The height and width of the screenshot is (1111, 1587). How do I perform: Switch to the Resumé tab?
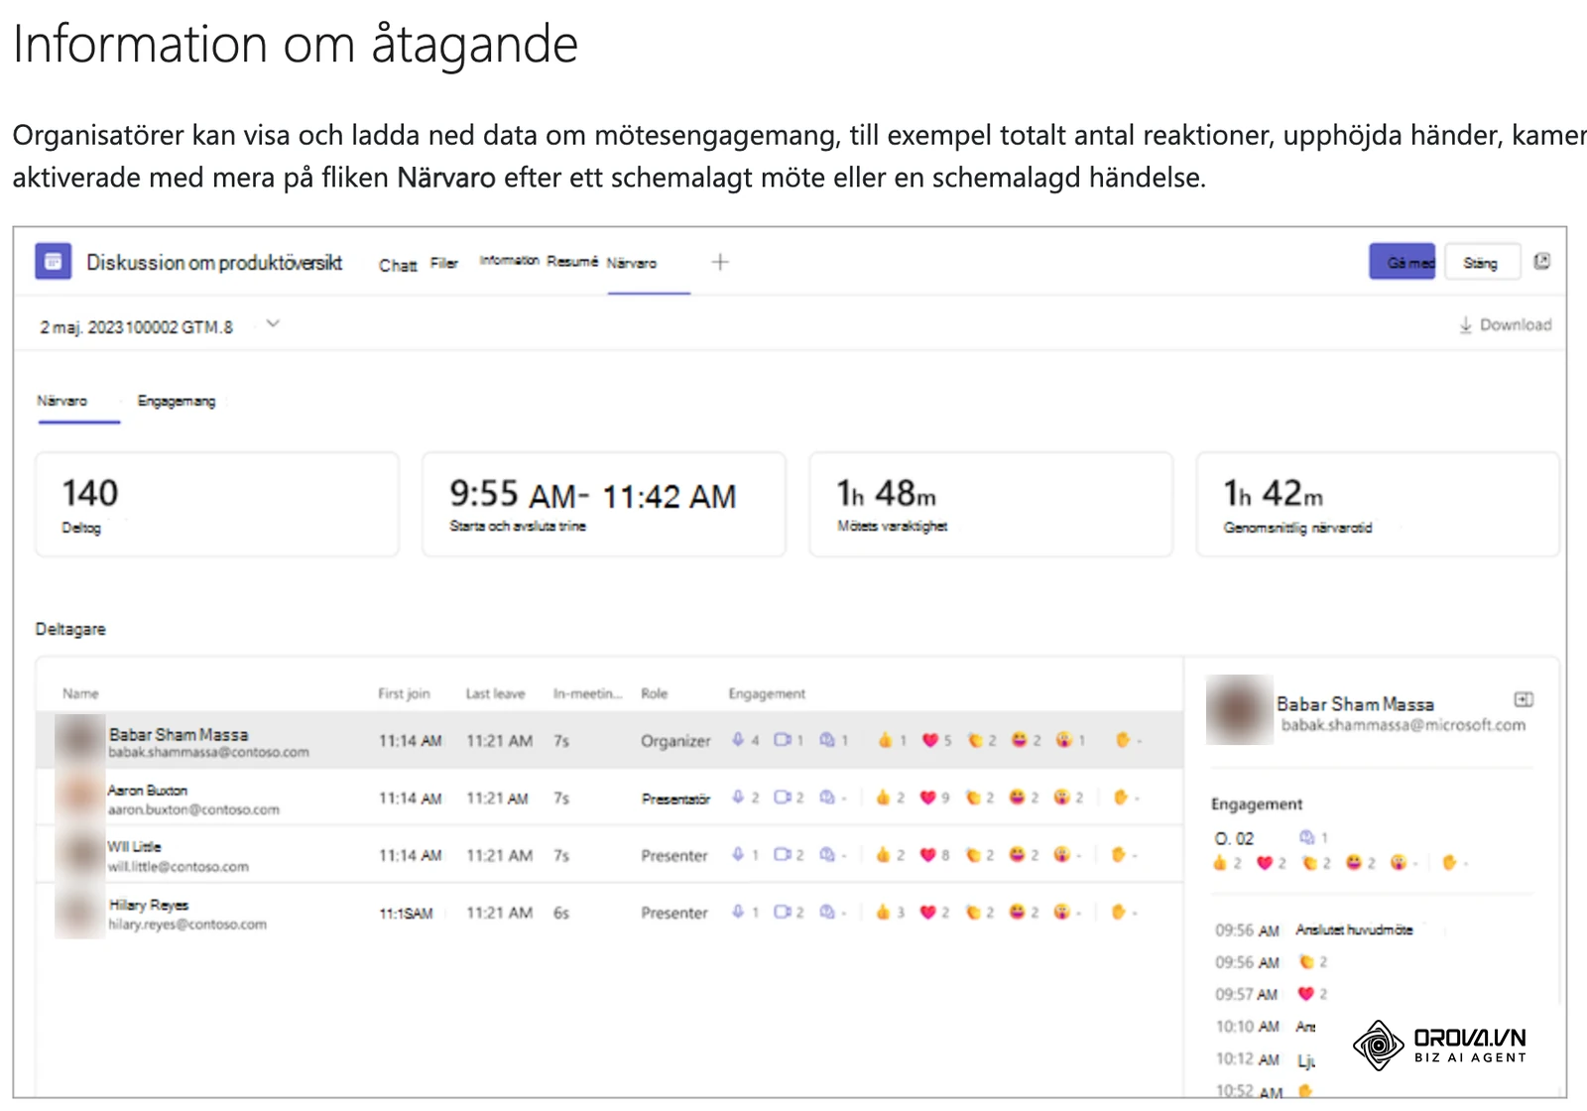click(x=572, y=261)
